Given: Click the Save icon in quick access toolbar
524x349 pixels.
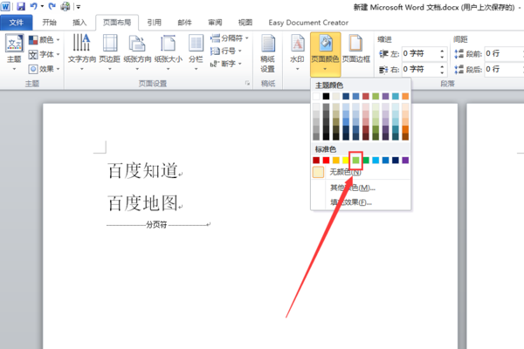Looking at the screenshot, I should pos(21,6).
